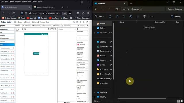
Task: Click Android Builder home icon
Action: tap(74, 22)
